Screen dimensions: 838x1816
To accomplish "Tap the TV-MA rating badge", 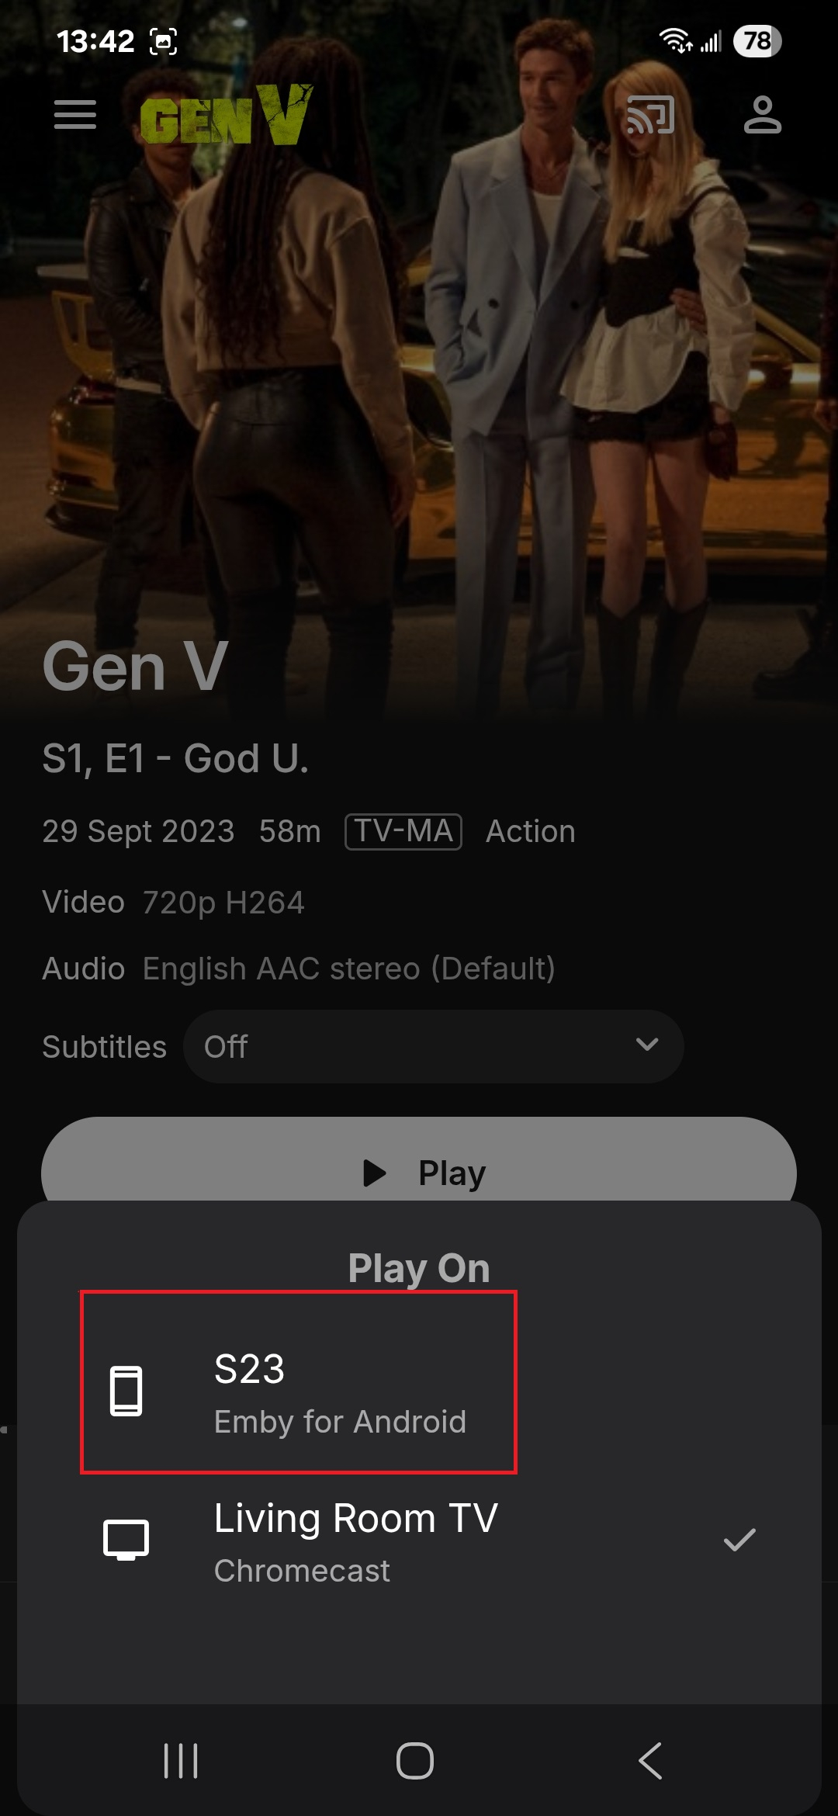I will click(403, 831).
